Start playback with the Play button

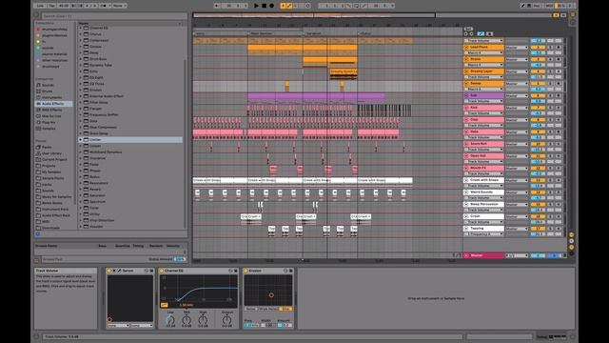[256, 6]
